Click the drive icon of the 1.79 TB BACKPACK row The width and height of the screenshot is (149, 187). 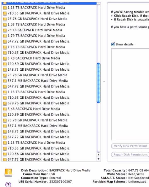click(x=5, y=36)
